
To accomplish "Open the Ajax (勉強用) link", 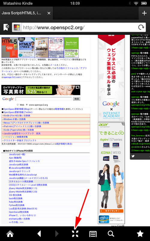I will (x=15, y=158).
